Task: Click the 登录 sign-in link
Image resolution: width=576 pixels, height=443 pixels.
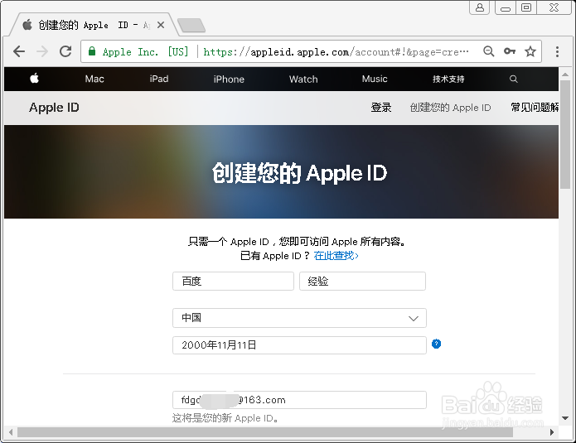Action: 381,108
